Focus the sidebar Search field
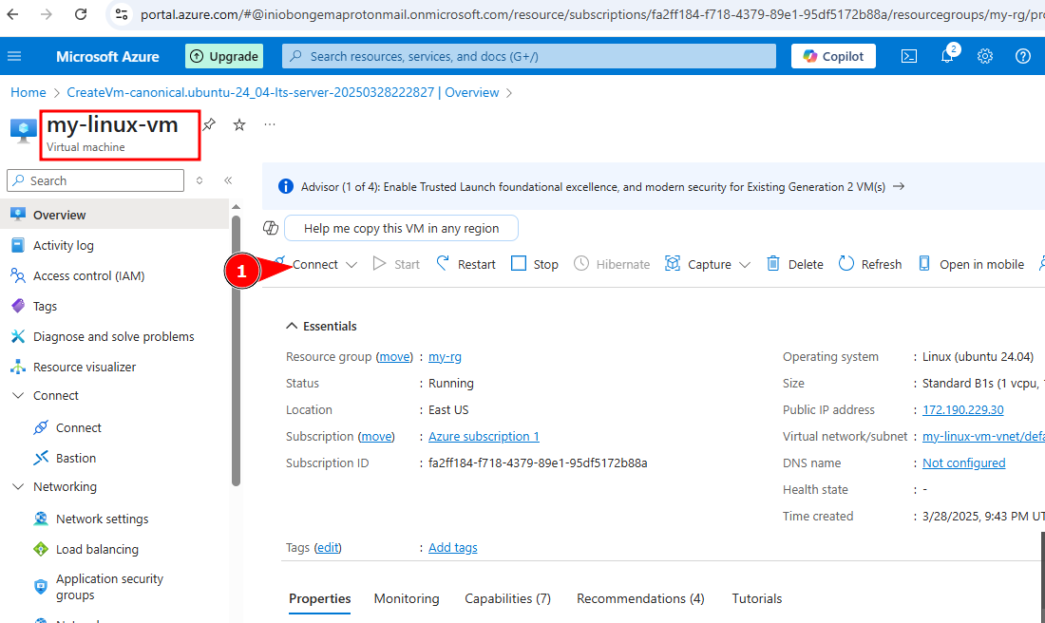This screenshot has width=1045, height=623. [95, 180]
